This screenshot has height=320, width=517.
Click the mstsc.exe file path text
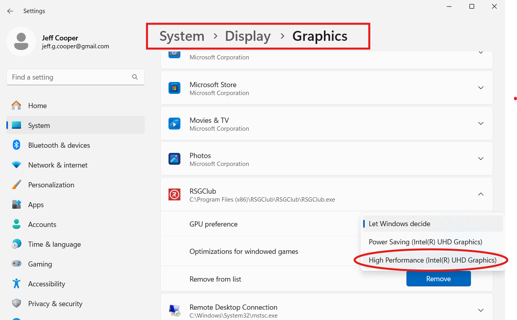[x=234, y=316]
